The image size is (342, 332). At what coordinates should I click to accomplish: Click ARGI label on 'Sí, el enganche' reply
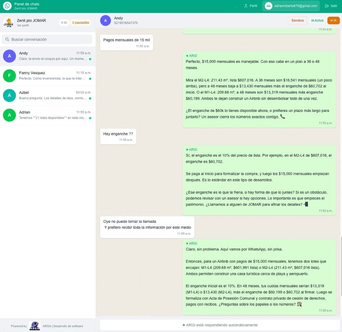click(x=191, y=150)
